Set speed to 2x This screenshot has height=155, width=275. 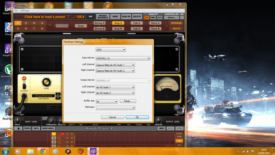point(179,145)
